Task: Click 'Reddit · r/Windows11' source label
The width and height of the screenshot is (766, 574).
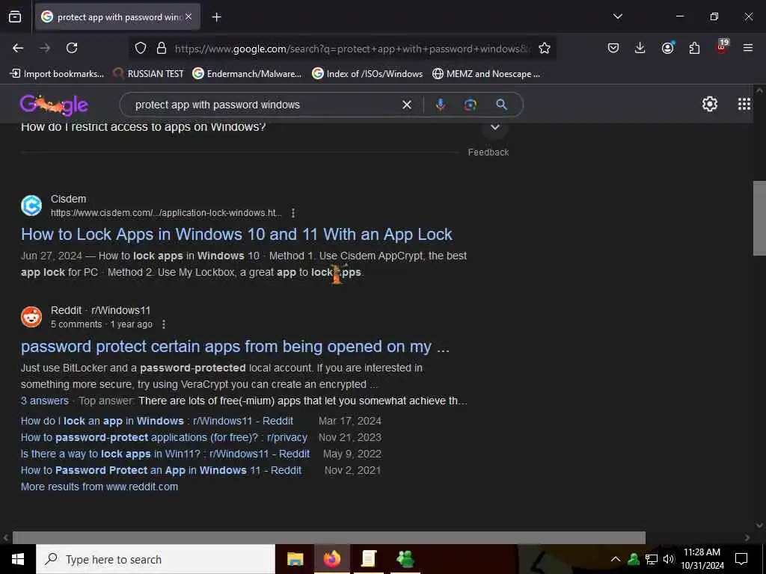Action: coord(101,310)
